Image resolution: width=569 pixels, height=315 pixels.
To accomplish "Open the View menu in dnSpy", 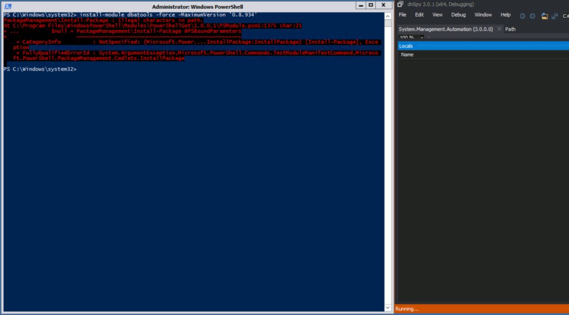I will tap(437, 15).
